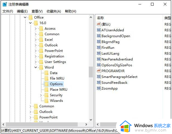Collapse the Word key chevron

[x=36, y=67]
